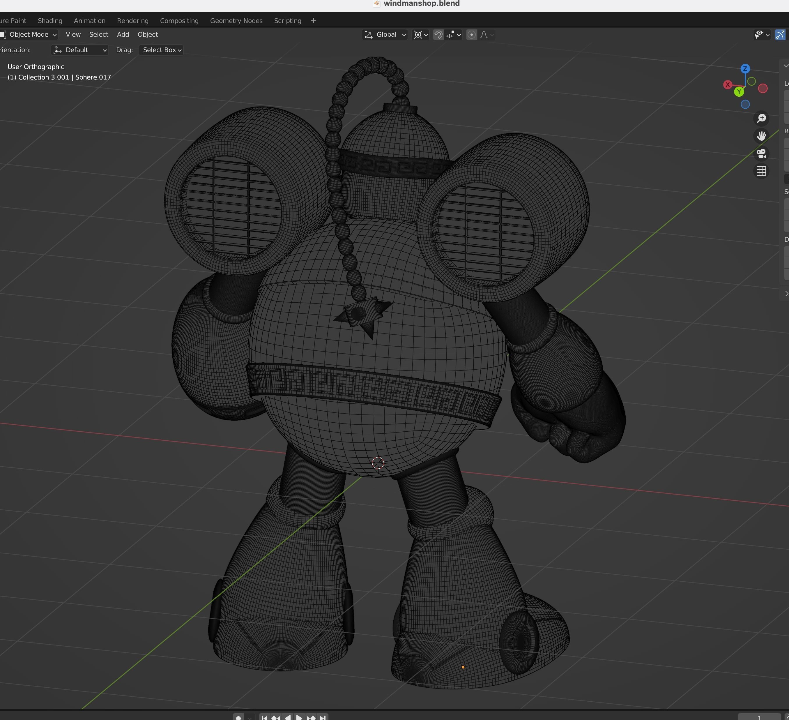Image resolution: width=789 pixels, height=720 pixels.
Task: Click the zoom in/out viewport icon
Action: 761,118
